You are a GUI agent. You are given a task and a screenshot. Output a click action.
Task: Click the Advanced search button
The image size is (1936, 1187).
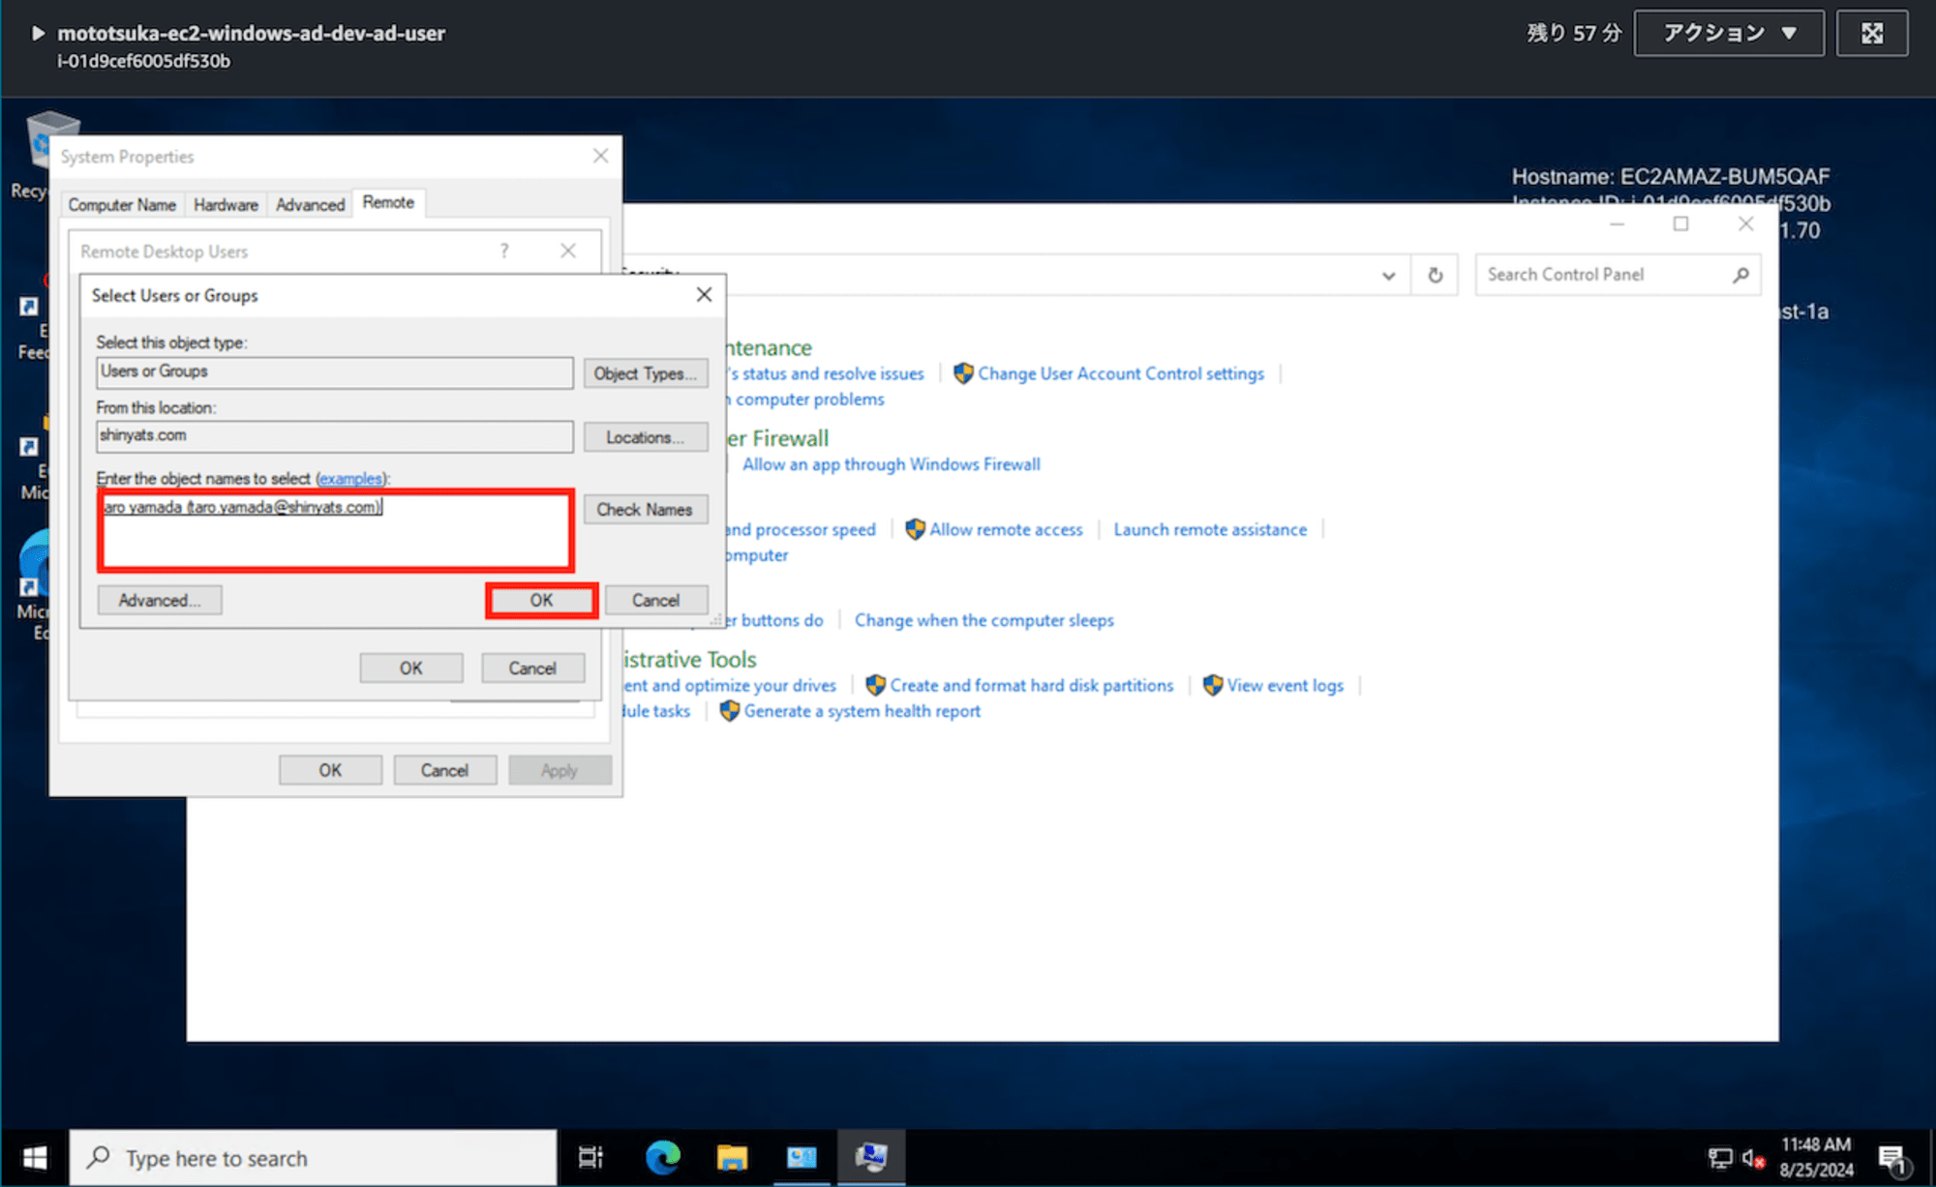pos(158,600)
